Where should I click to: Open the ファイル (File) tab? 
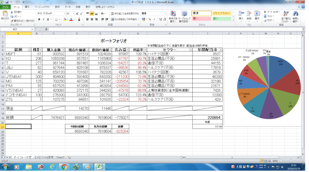(5, 7)
